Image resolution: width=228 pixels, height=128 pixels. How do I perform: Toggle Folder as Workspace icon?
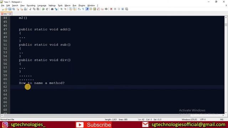point(102,9)
